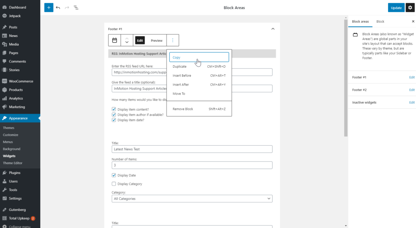The height and width of the screenshot is (228, 416).
Task: Click the calendar block type icon
Action: 115,40
